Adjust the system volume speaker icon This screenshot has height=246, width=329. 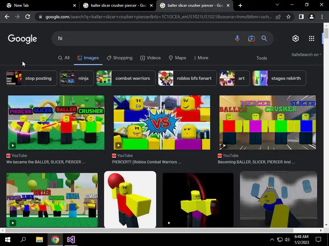287,240
